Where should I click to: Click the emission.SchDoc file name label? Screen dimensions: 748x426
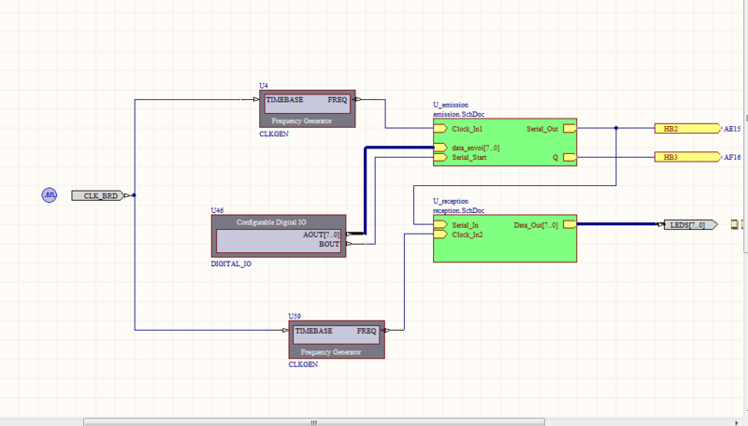tap(458, 114)
